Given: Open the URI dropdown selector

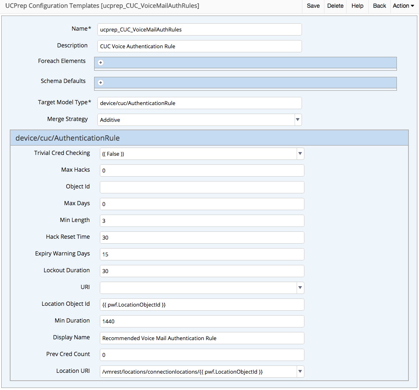Looking at the screenshot, I should coord(300,288).
